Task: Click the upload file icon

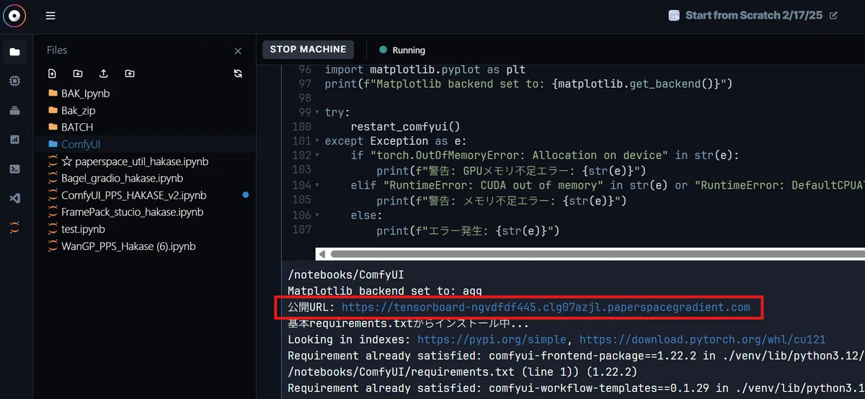Action: click(103, 73)
